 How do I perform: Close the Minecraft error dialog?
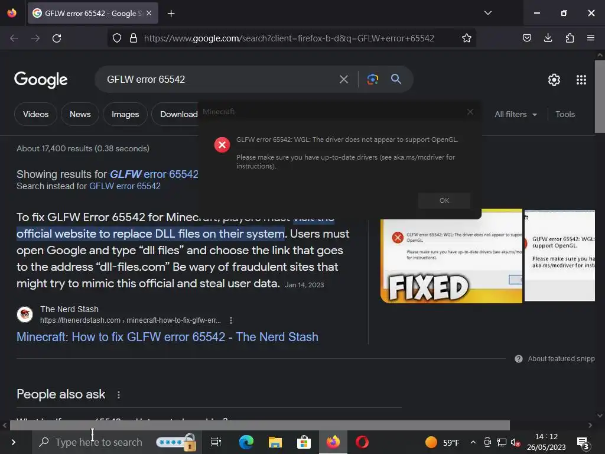click(x=470, y=112)
